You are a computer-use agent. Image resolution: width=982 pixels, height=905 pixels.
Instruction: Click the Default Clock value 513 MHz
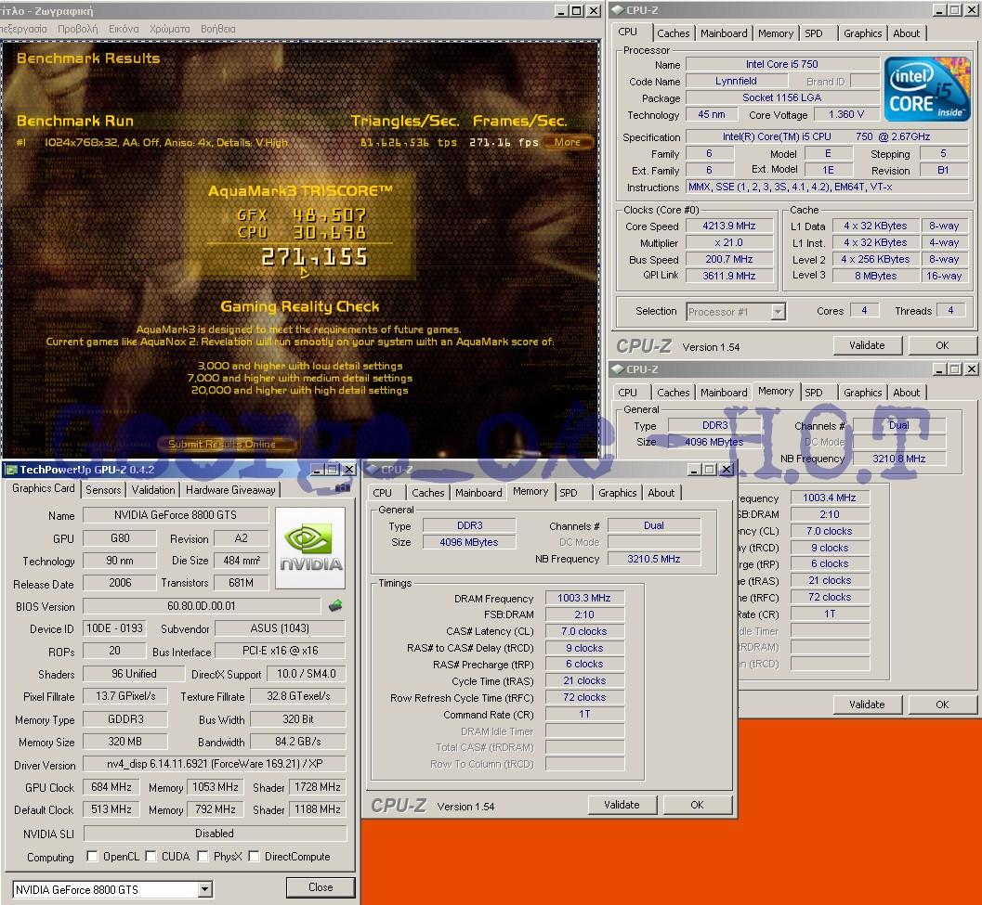click(111, 809)
